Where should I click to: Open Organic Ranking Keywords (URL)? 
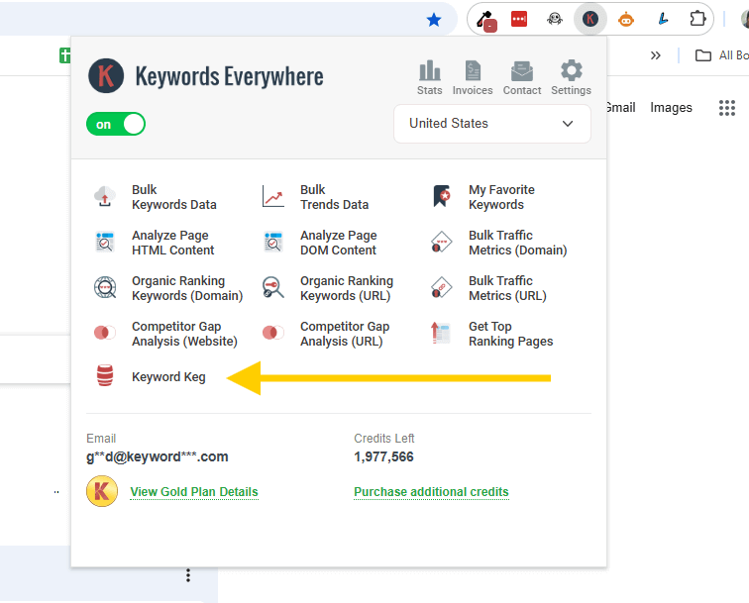[347, 288]
